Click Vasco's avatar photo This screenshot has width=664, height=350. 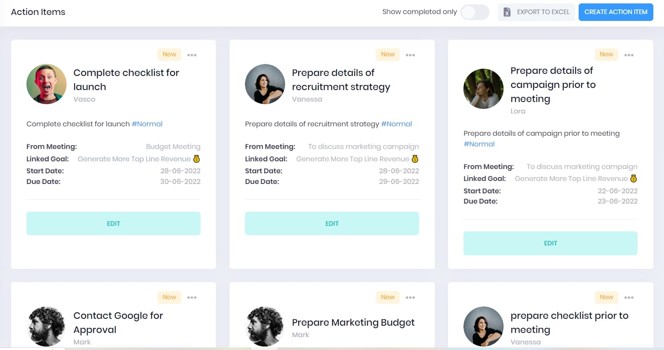pyautogui.click(x=47, y=84)
